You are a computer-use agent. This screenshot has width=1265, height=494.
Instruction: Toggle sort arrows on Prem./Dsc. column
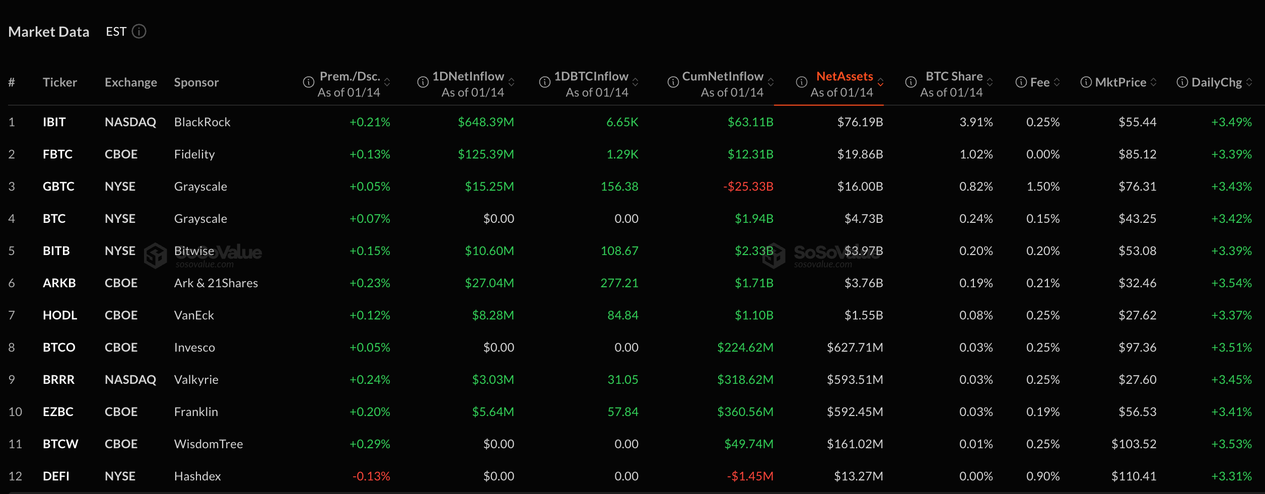387,83
